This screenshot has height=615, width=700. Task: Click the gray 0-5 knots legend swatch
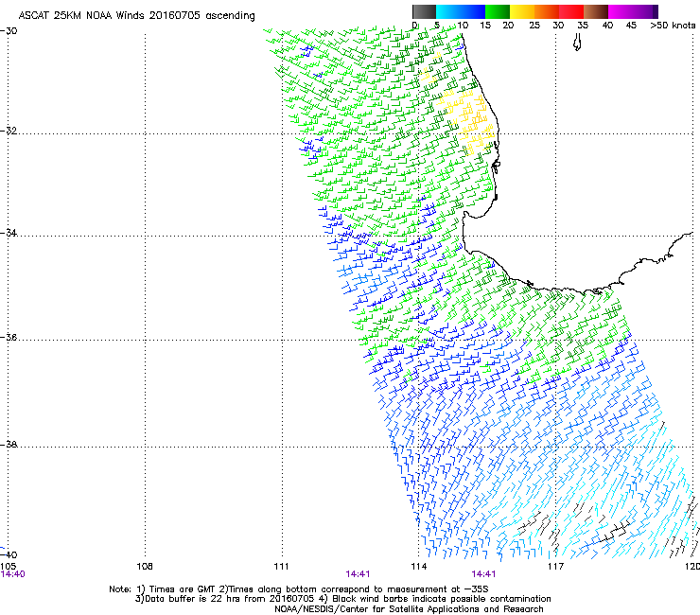[x=424, y=11]
